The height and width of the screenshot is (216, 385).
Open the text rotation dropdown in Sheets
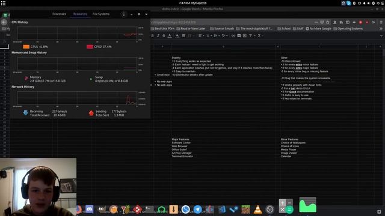point(224,36)
